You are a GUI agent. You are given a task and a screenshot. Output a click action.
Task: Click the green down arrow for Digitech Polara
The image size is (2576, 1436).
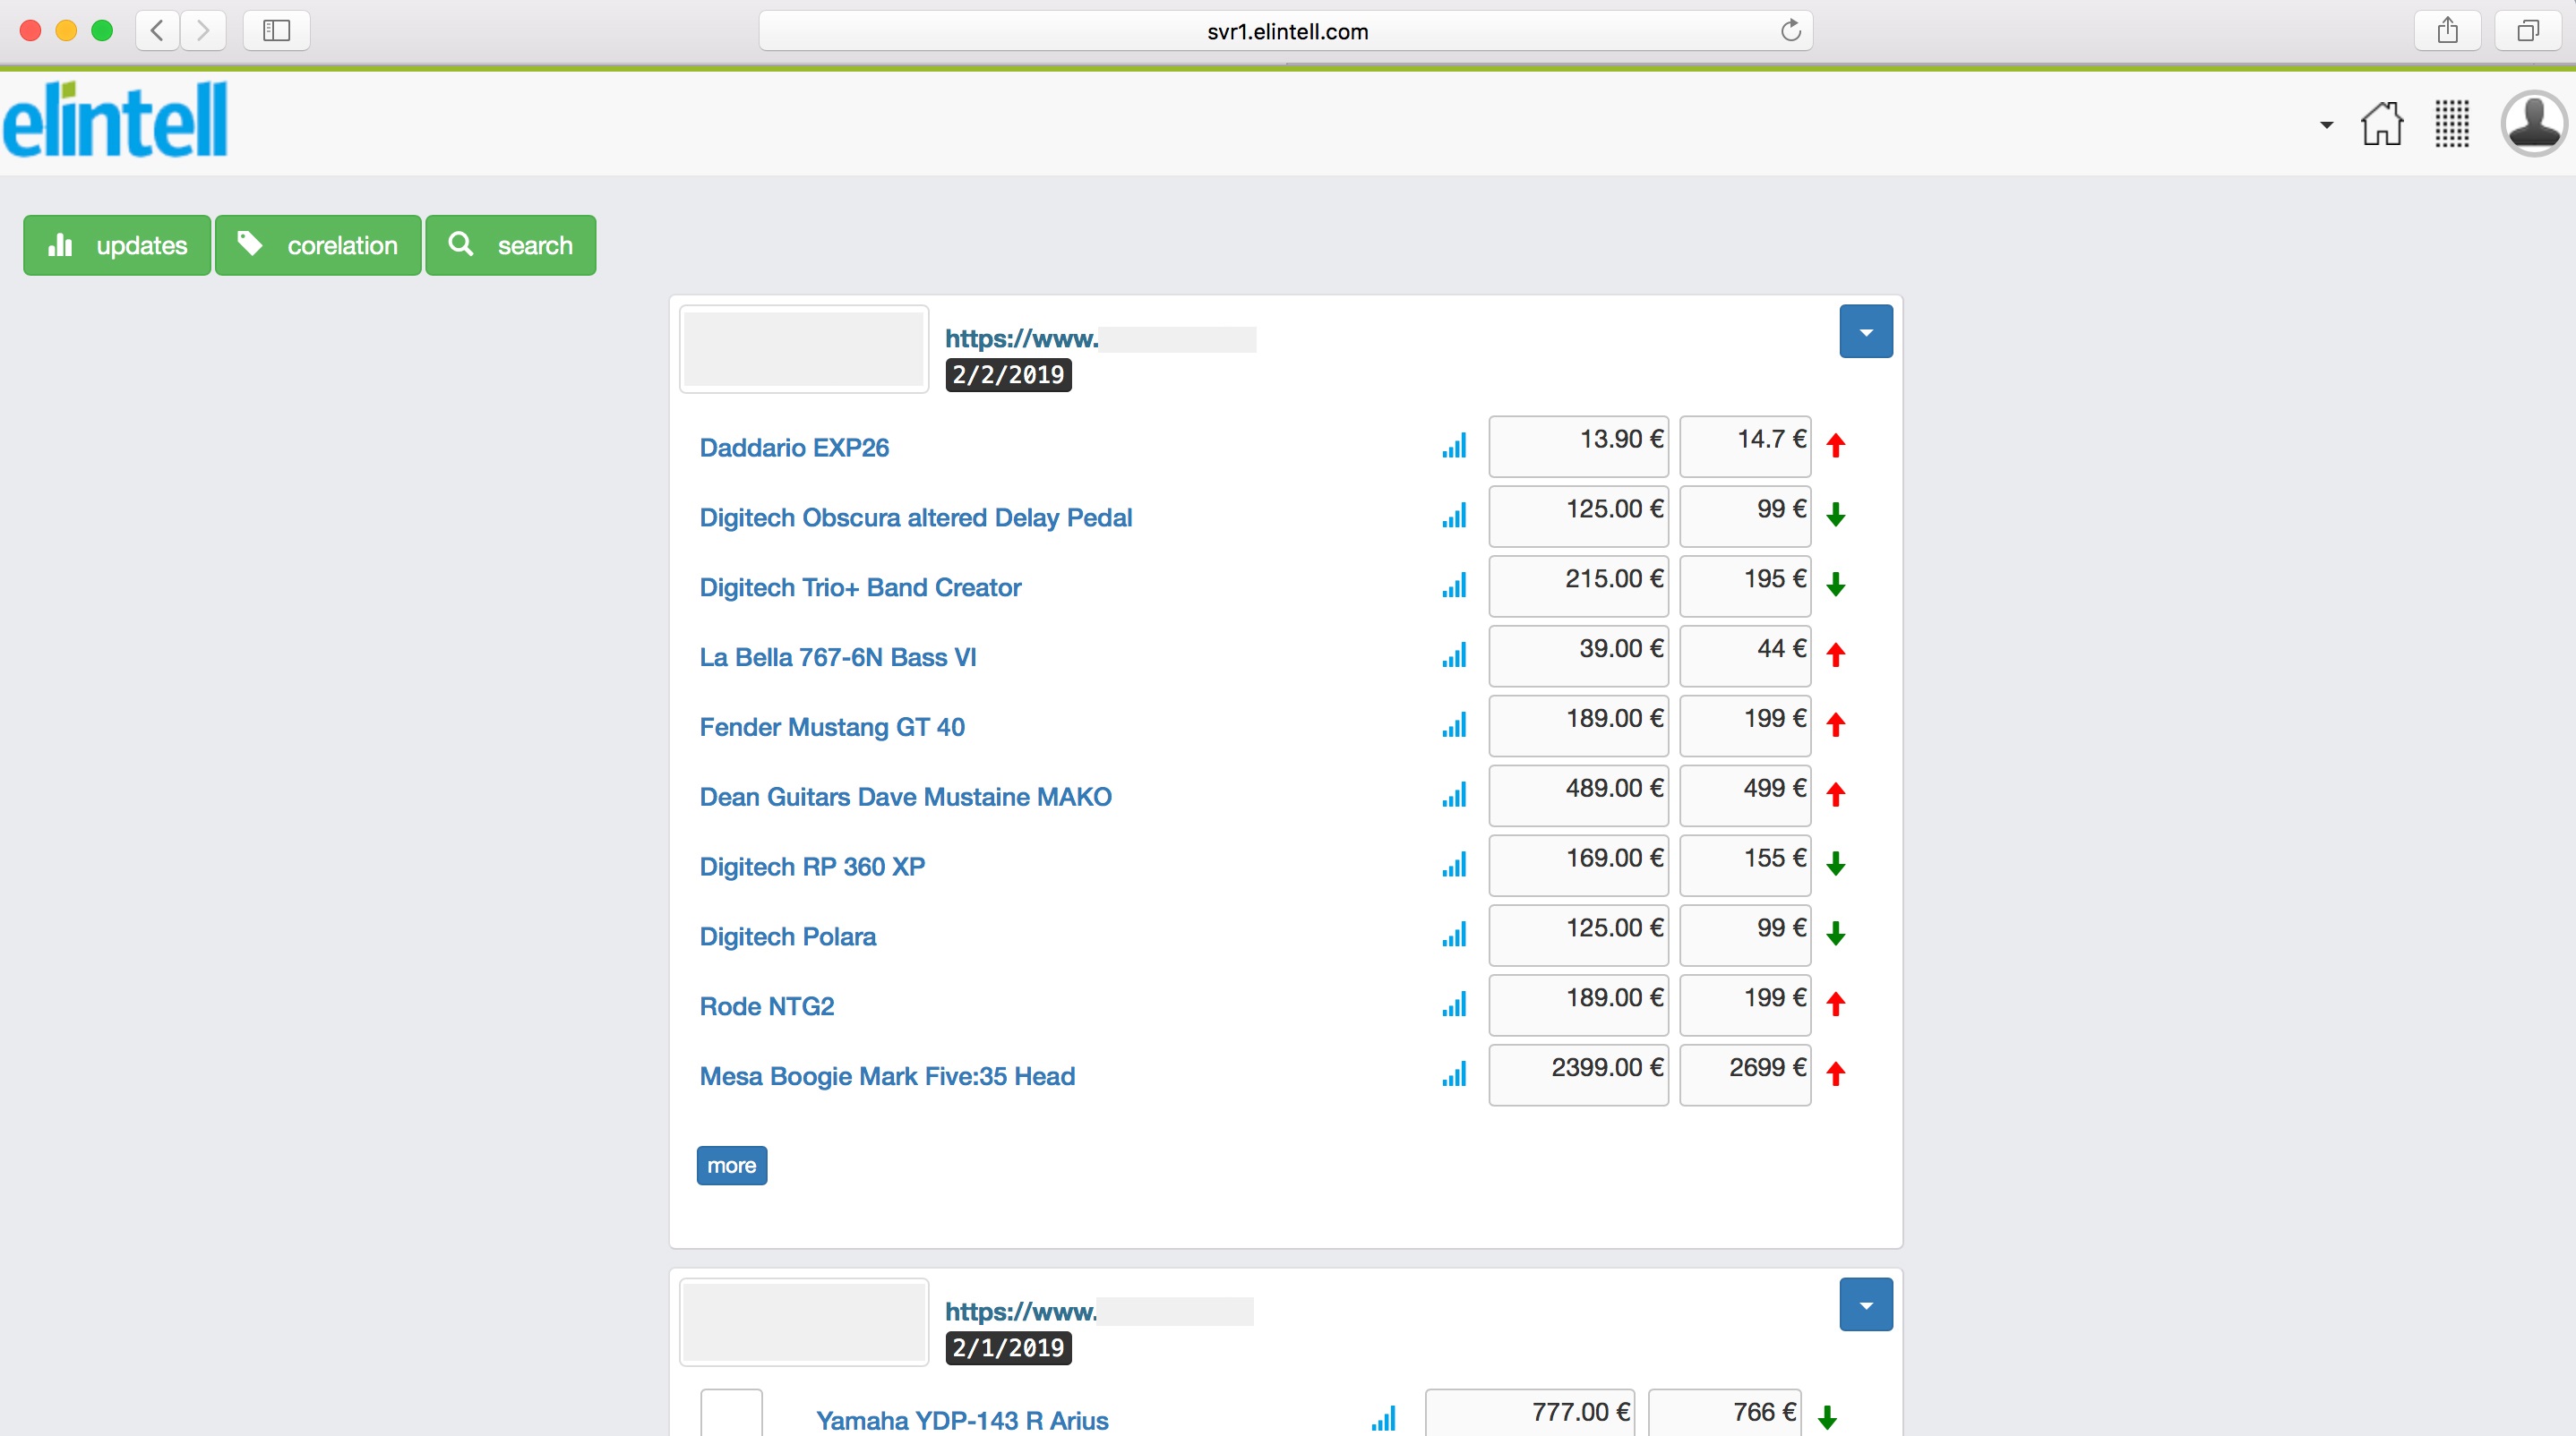tap(1835, 934)
